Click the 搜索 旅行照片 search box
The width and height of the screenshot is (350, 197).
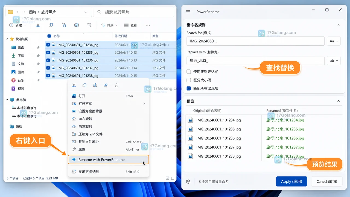pos(134,12)
